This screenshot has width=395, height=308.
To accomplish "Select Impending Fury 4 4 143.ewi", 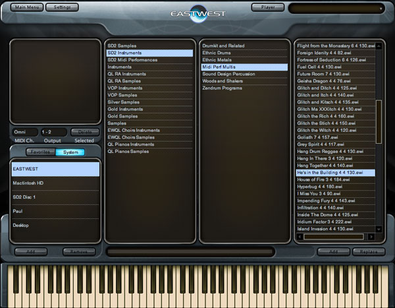I will [x=336, y=200].
